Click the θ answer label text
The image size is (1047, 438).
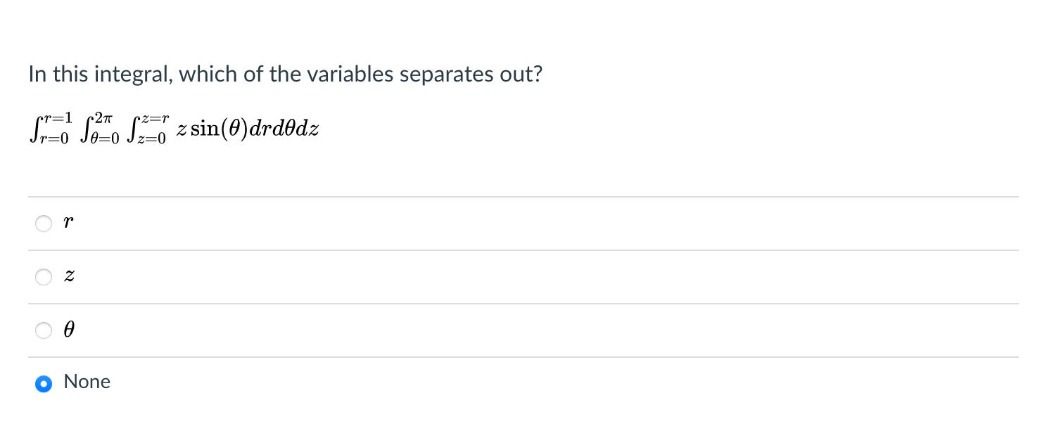pos(69,330)
